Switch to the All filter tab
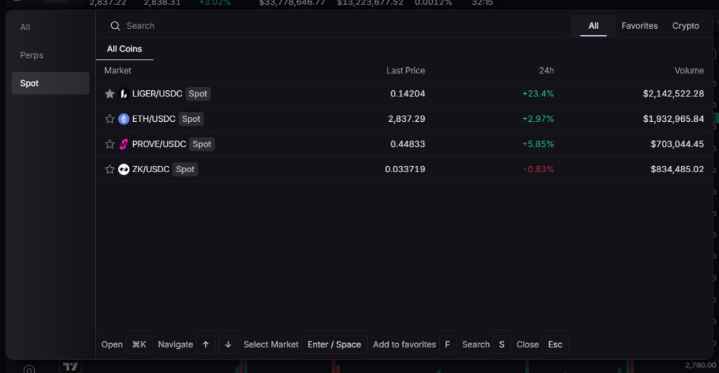Image resolution: width=719 pixels, height=373 pixels. click(593, 26)
